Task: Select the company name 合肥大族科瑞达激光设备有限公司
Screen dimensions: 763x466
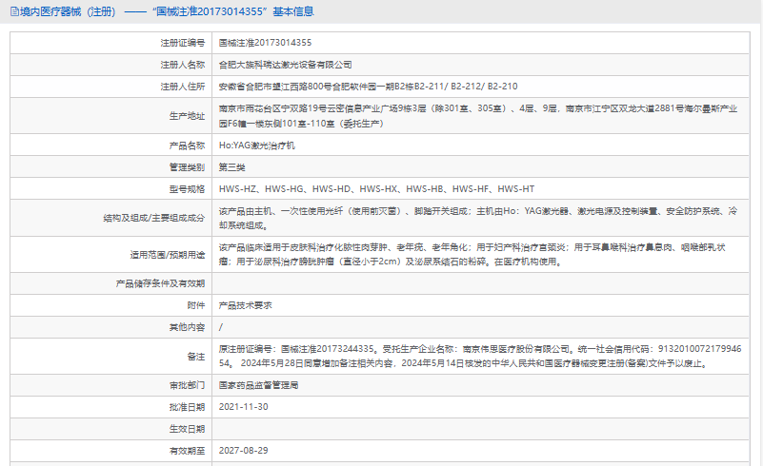Action: (x=286, y=65)
